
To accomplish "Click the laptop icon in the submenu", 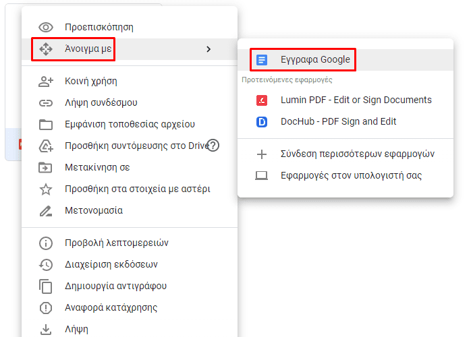I will [261, 175].
